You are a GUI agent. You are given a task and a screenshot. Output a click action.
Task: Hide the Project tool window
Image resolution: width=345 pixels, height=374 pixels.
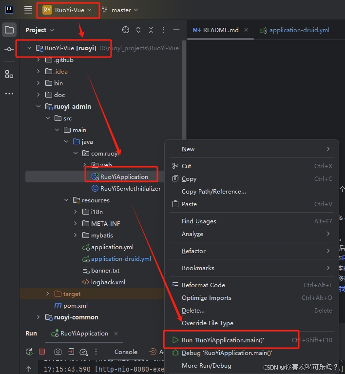coord(176,30)
